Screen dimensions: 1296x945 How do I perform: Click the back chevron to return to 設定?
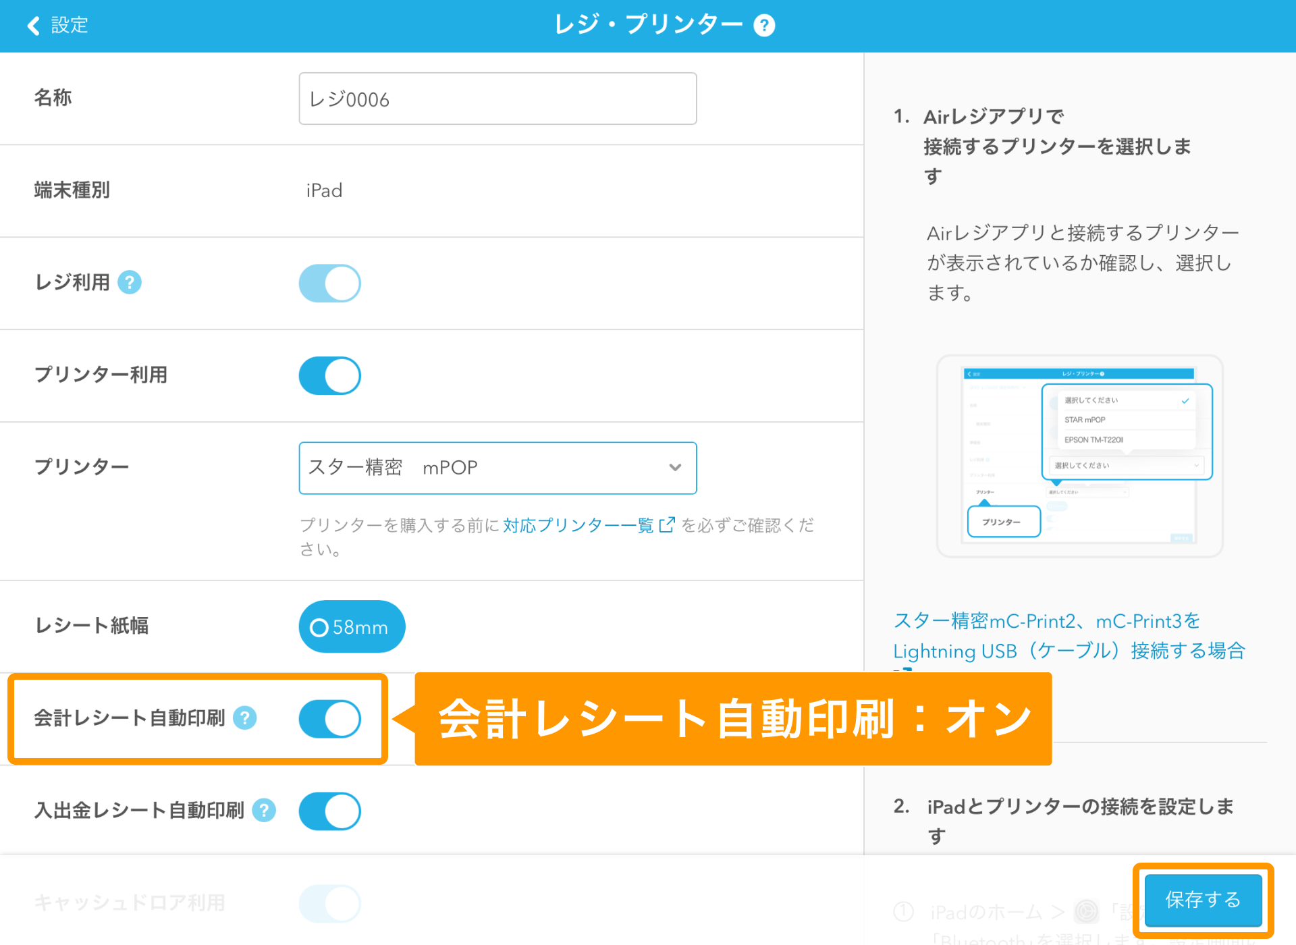point(32,25)
